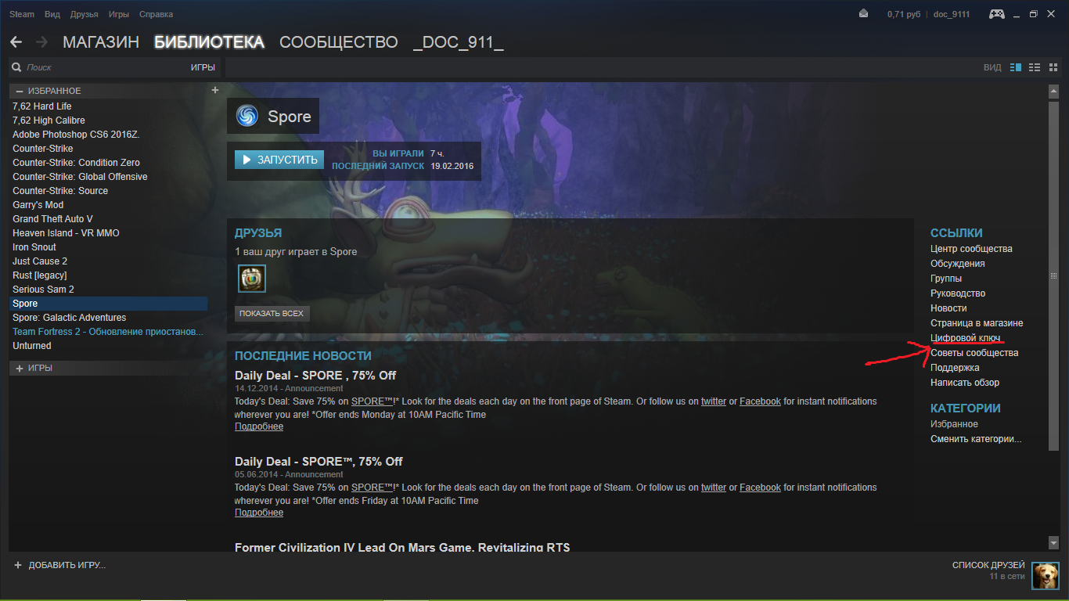
Task: Launch Spore with the ЗАПУСТИТЬ button
Action: 279,160
